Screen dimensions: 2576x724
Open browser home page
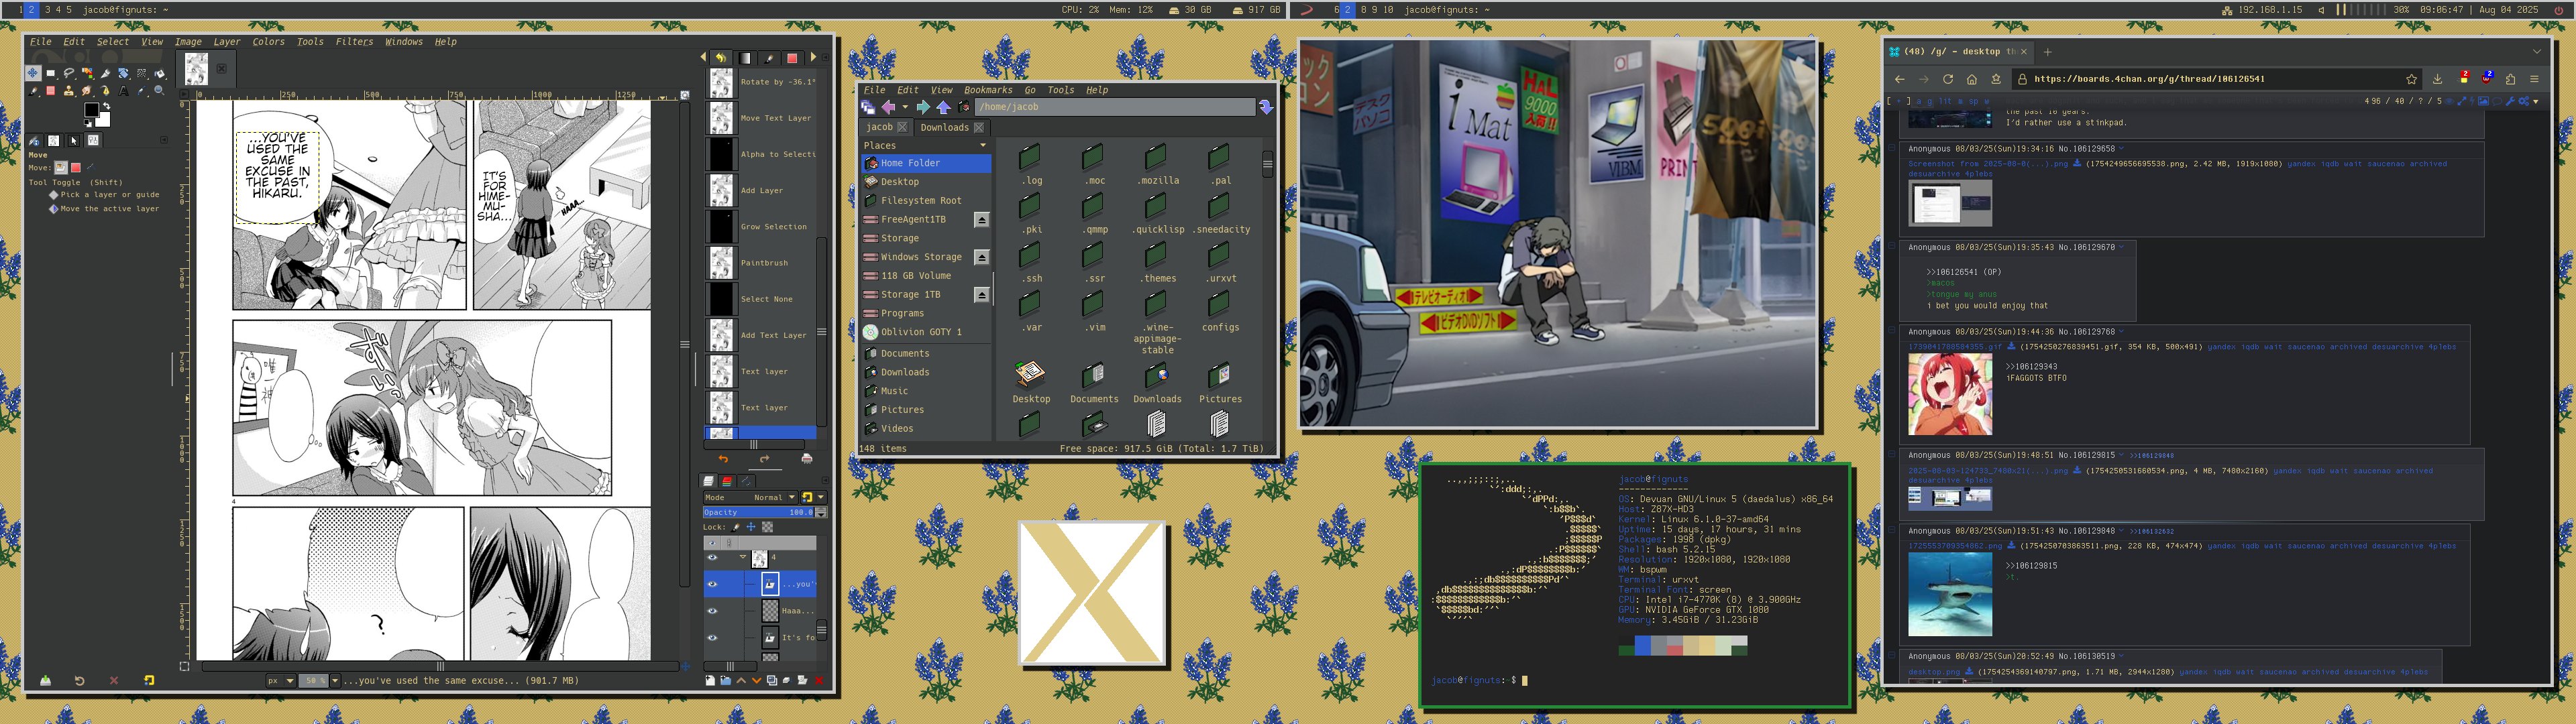point(1972,79)
